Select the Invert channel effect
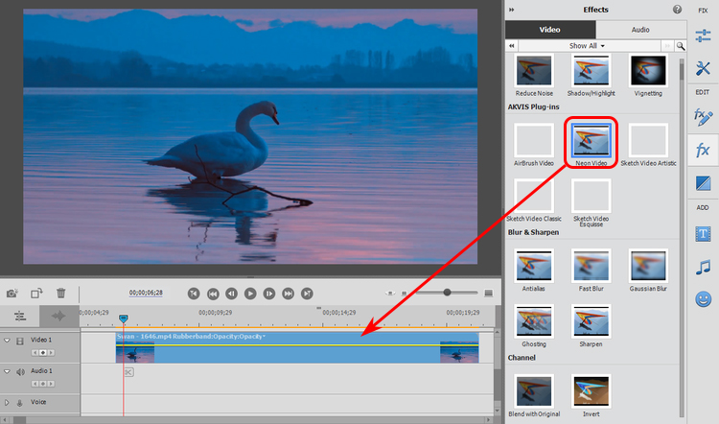 (591, 393)
